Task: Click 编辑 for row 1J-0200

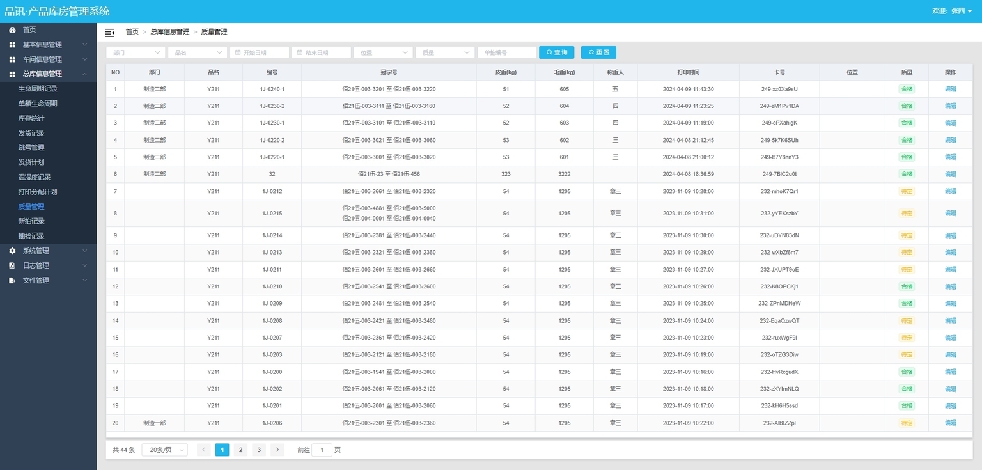Action: pos(951,372)
